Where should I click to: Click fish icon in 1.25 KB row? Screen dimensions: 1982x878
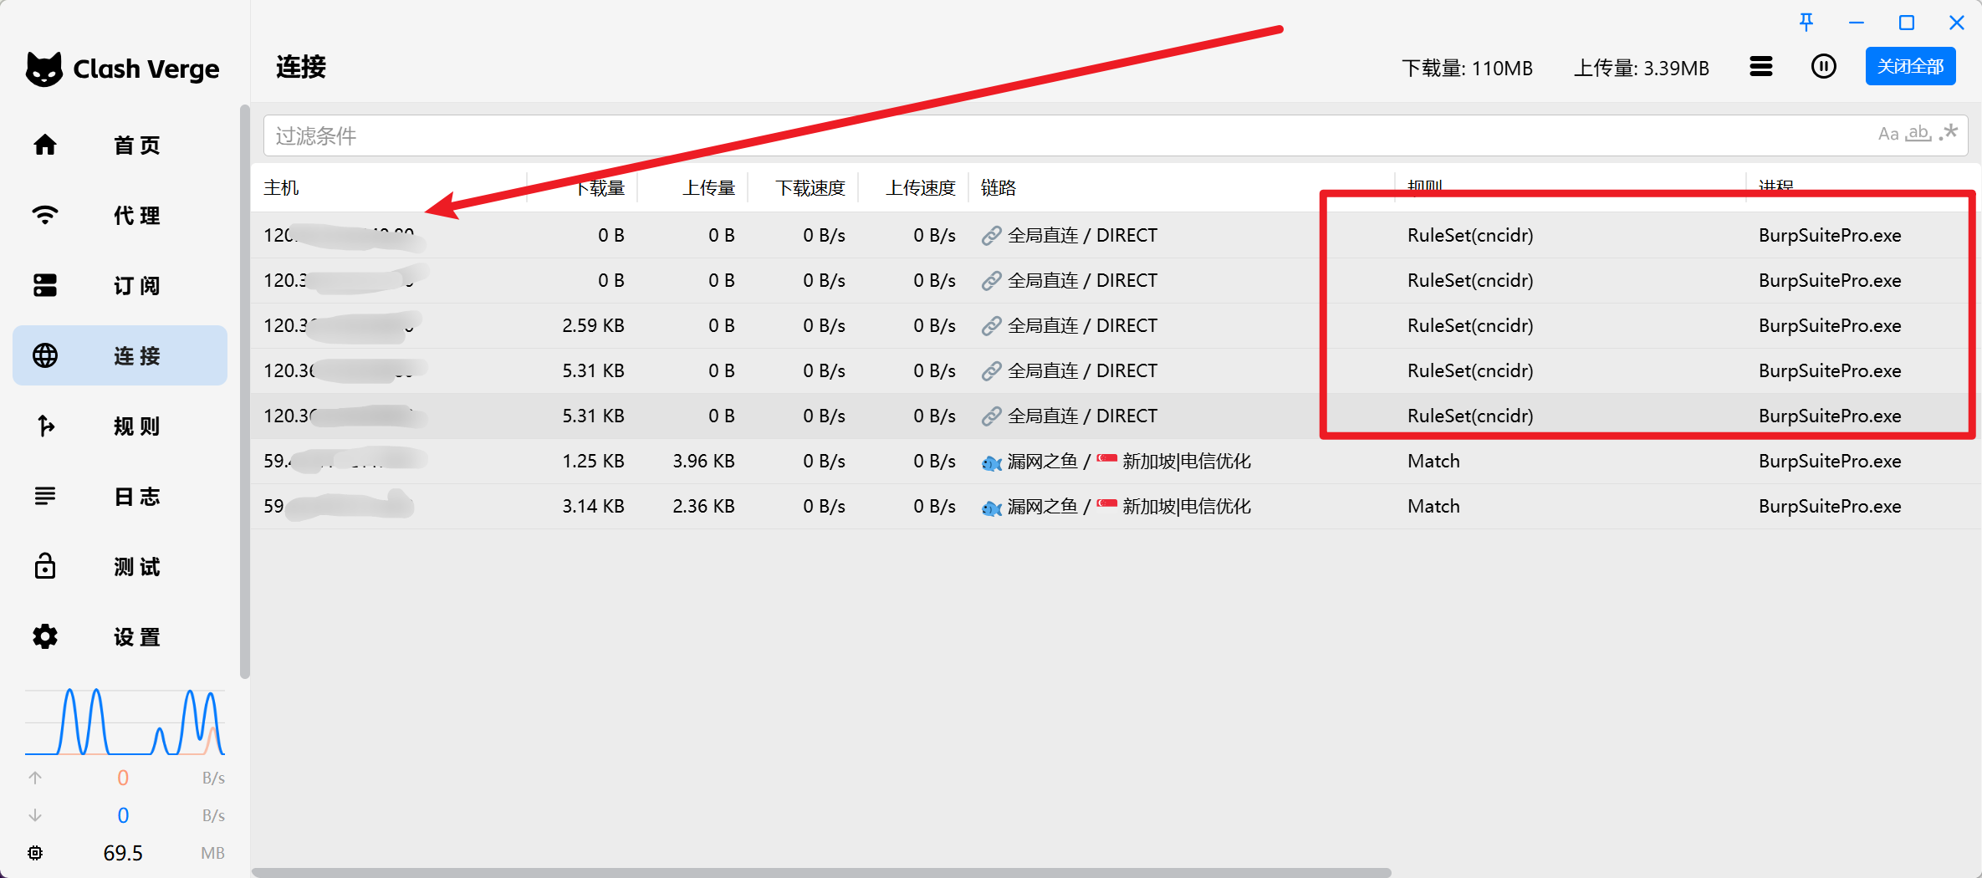992,462
